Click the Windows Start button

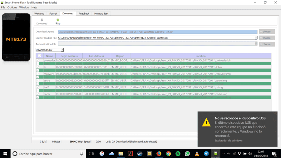pos(5,154)
